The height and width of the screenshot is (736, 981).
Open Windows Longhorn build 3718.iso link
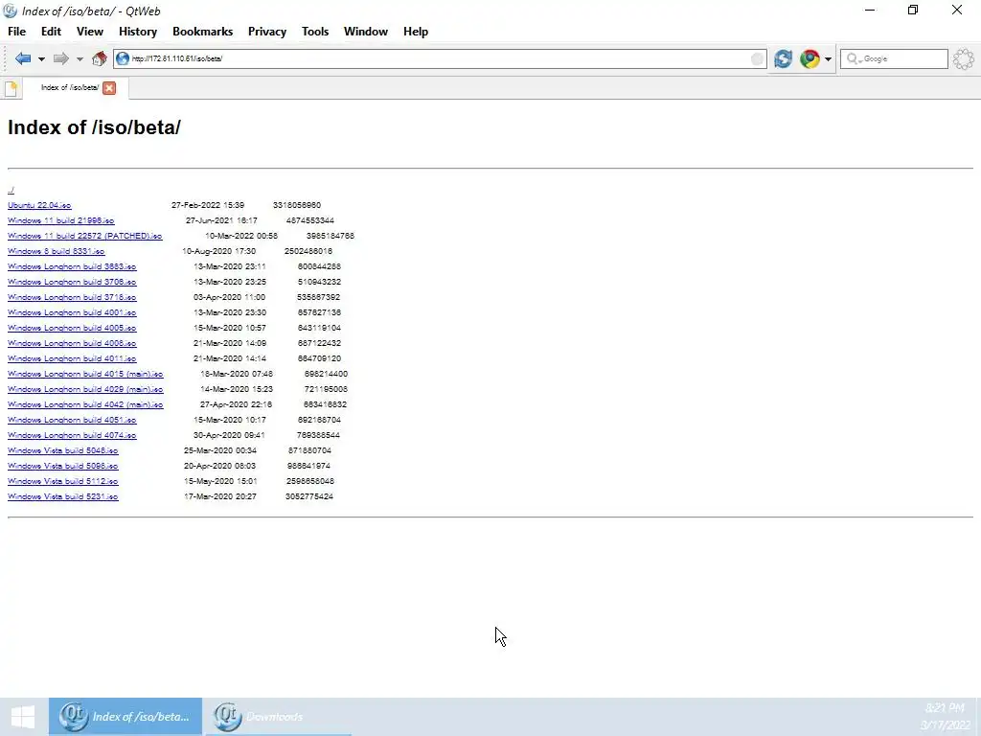[72, 297]
